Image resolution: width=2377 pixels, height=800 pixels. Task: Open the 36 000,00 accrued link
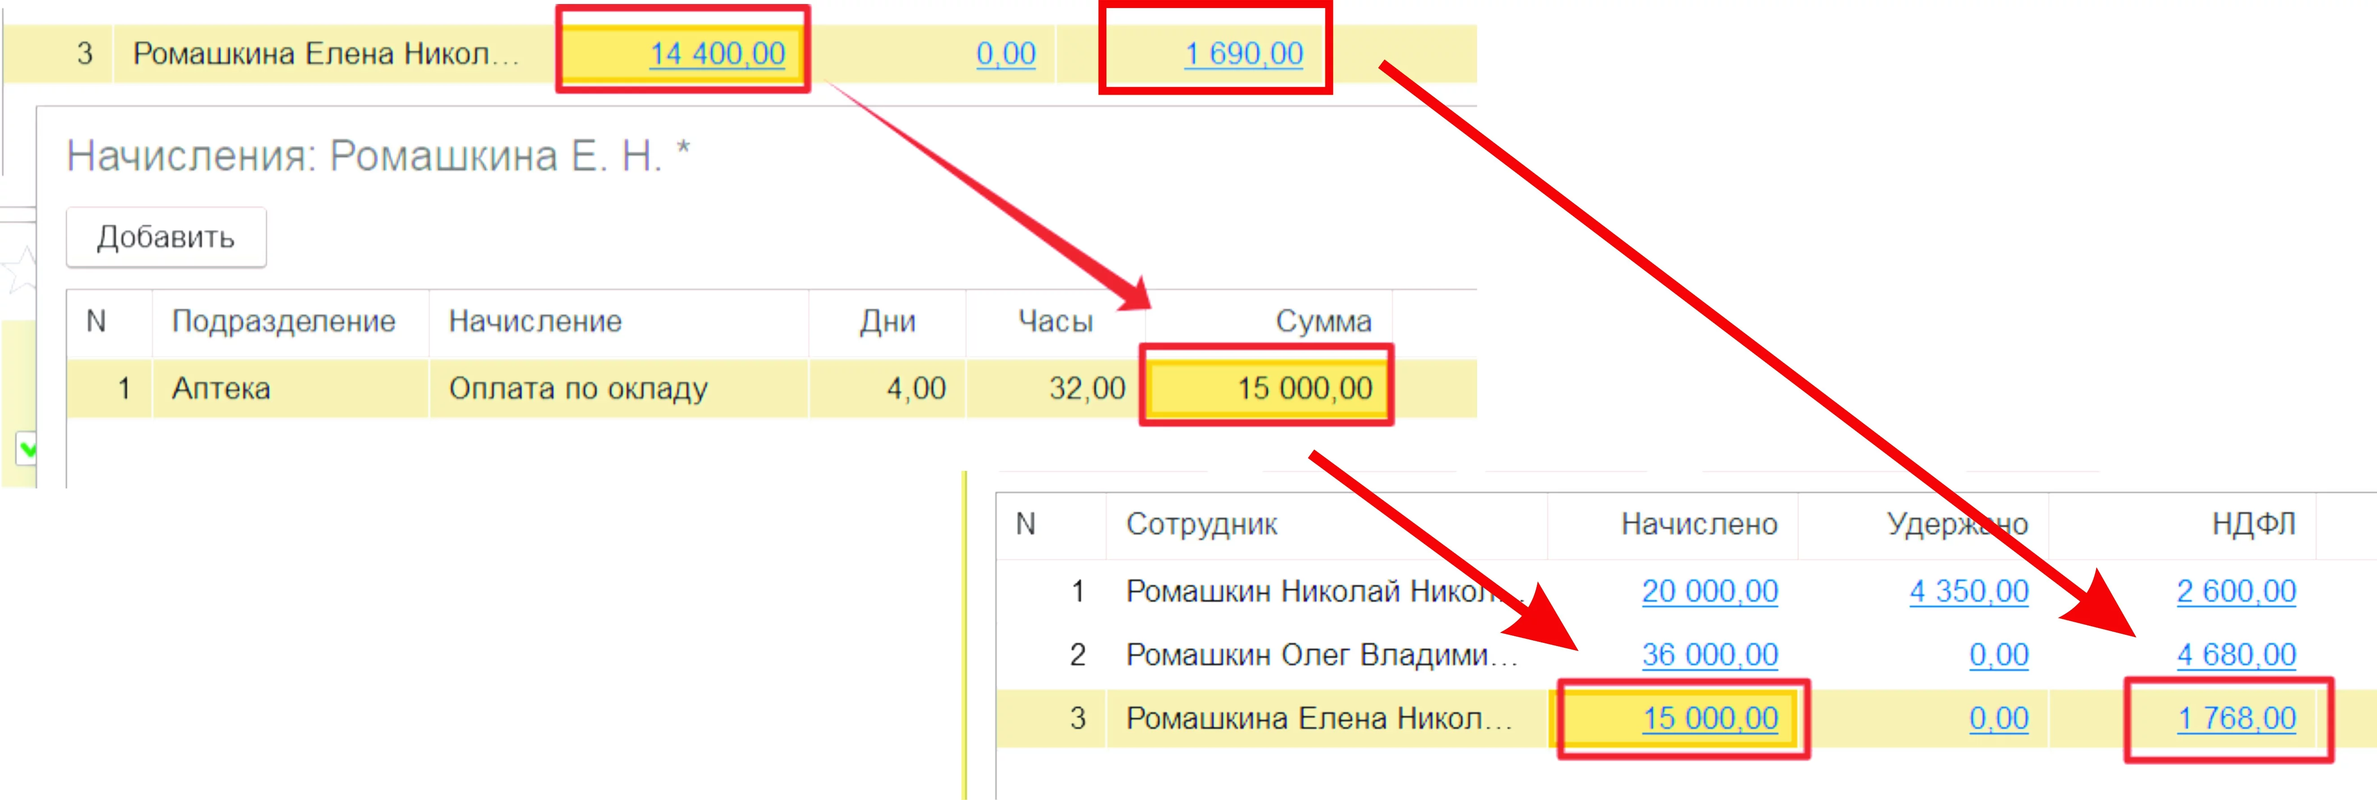(1709, 654)
